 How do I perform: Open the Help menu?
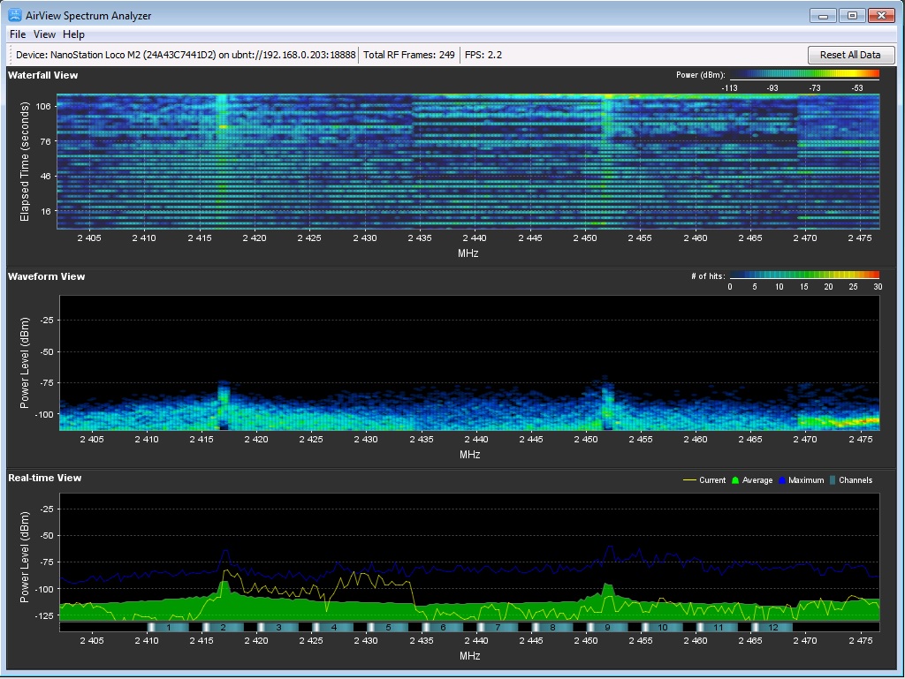click(x=74, y=34)
